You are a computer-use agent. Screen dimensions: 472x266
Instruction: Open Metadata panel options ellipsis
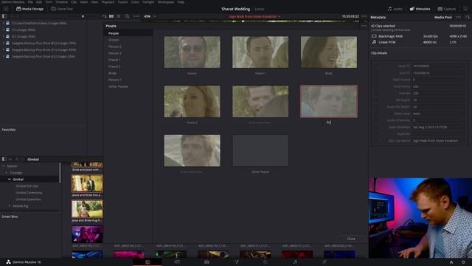coord(459,17)
